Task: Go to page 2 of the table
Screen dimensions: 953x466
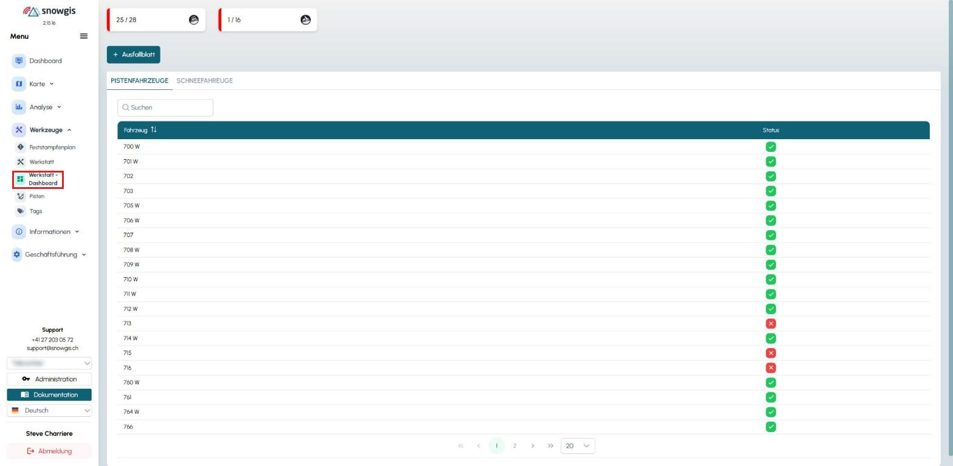Action: point(514,446)
